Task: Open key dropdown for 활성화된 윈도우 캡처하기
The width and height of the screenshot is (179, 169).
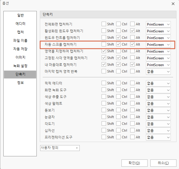Action: pyautogui.click(x=158, y=31)
